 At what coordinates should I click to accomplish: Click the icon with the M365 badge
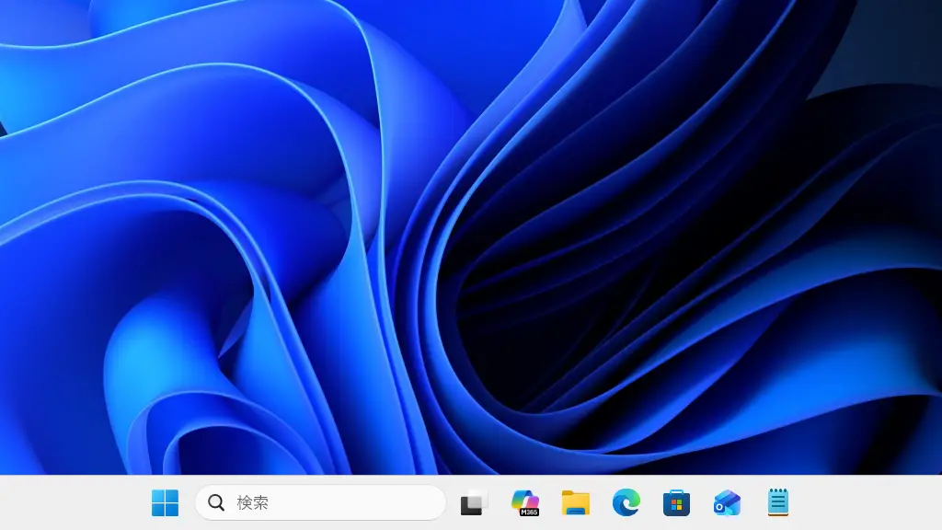point(524,502)
